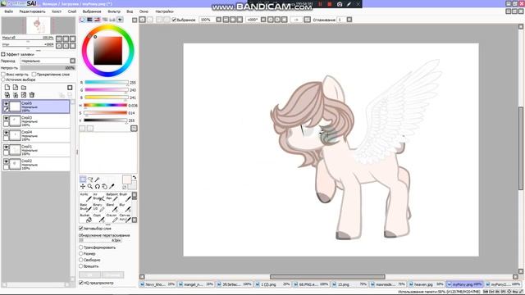525x295 pixels.
Task: Pick a shade in the color square
Action: click(x=107, y=51)
